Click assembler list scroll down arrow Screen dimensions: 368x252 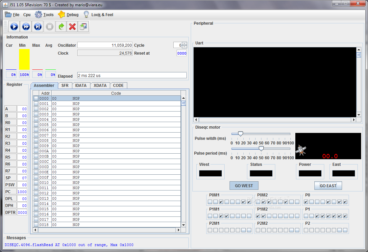(x=184, y=225)
